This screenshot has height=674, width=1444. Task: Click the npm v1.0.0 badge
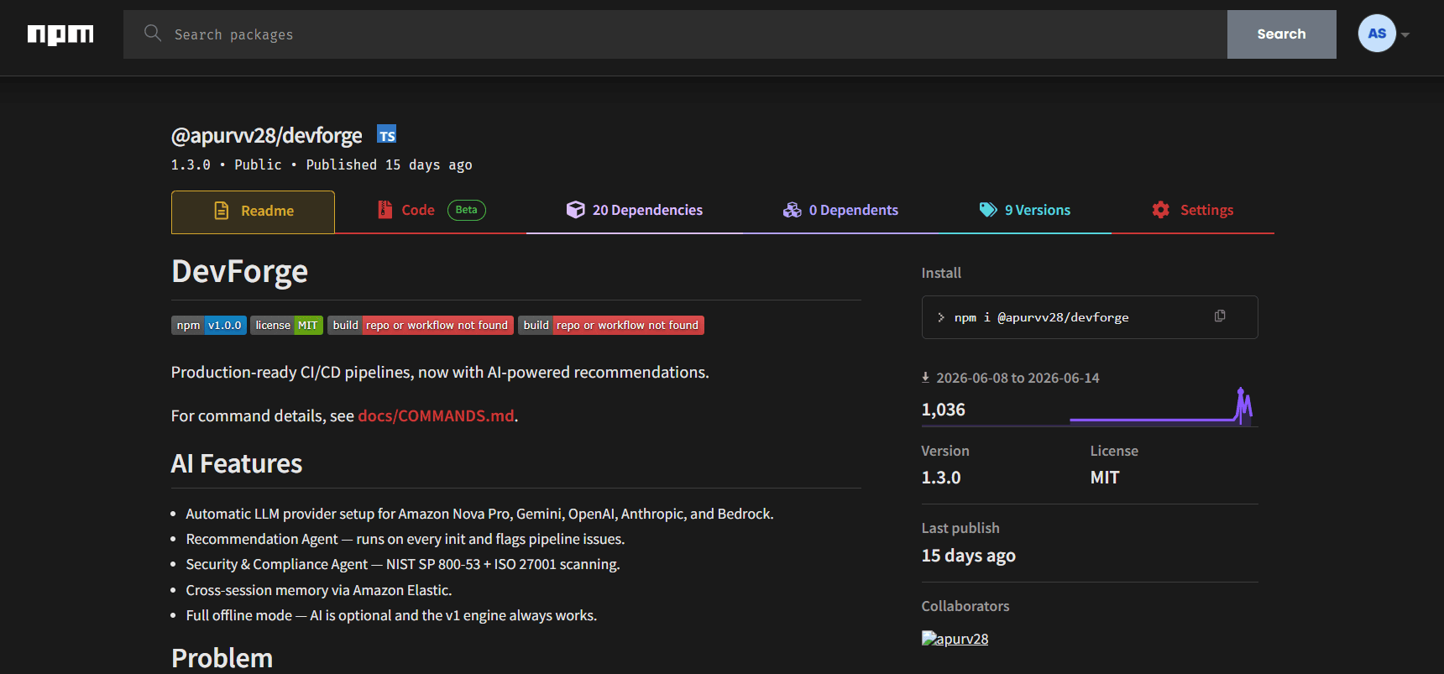pyautogui.click(x=209, y=326)
